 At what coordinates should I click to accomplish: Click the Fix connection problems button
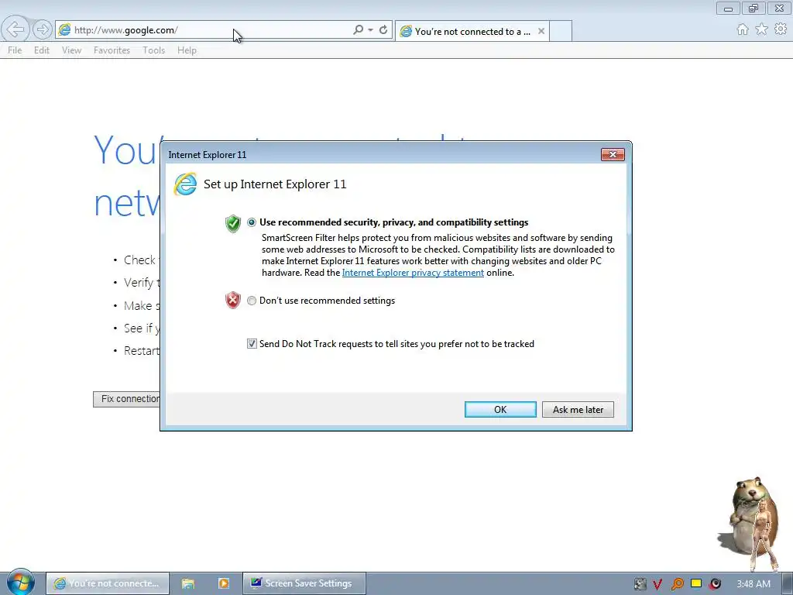127,399
